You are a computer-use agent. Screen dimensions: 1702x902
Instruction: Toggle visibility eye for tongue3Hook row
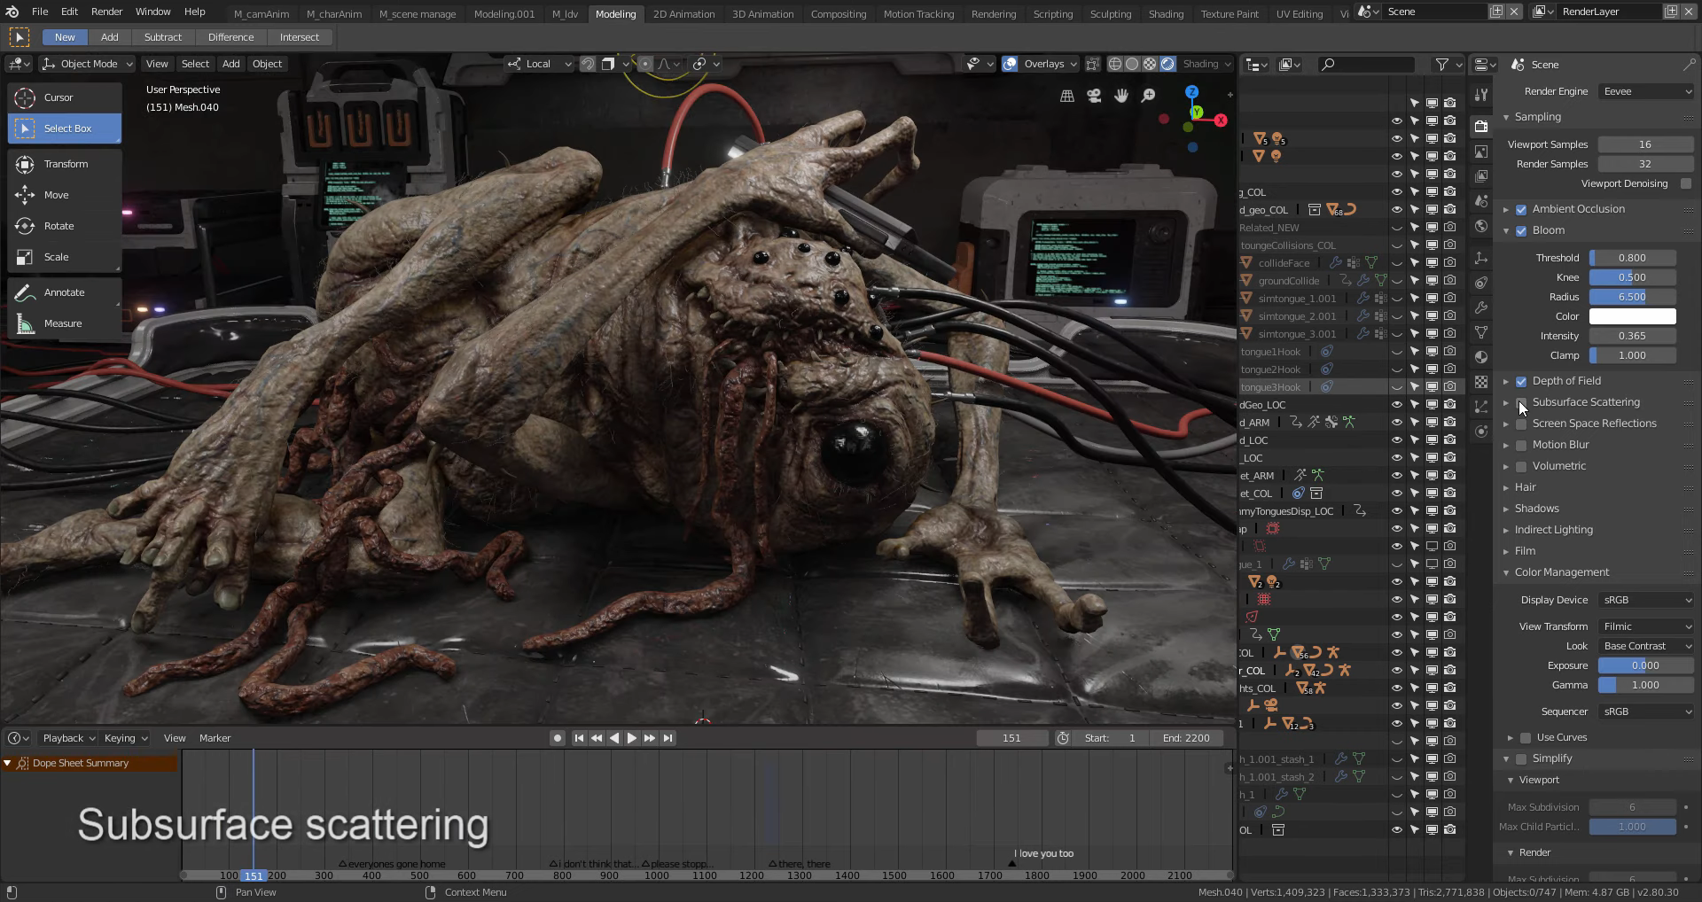[1397, 387]
